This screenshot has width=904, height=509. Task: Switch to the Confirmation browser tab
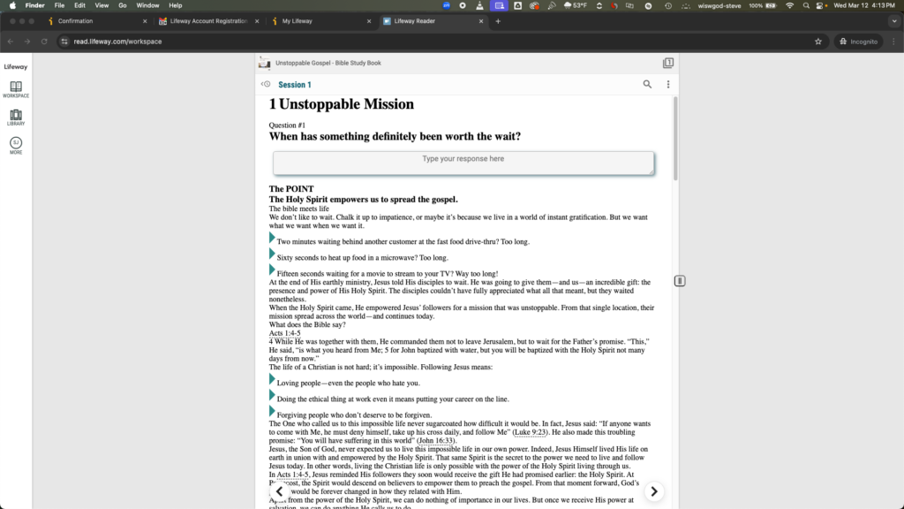(76, 21)
